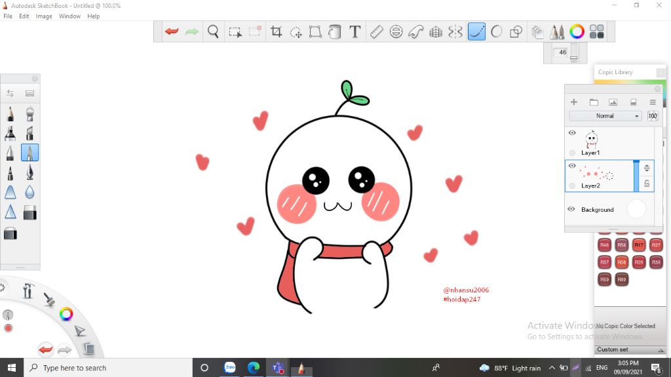Select the Pencil brush

[10, 114]
